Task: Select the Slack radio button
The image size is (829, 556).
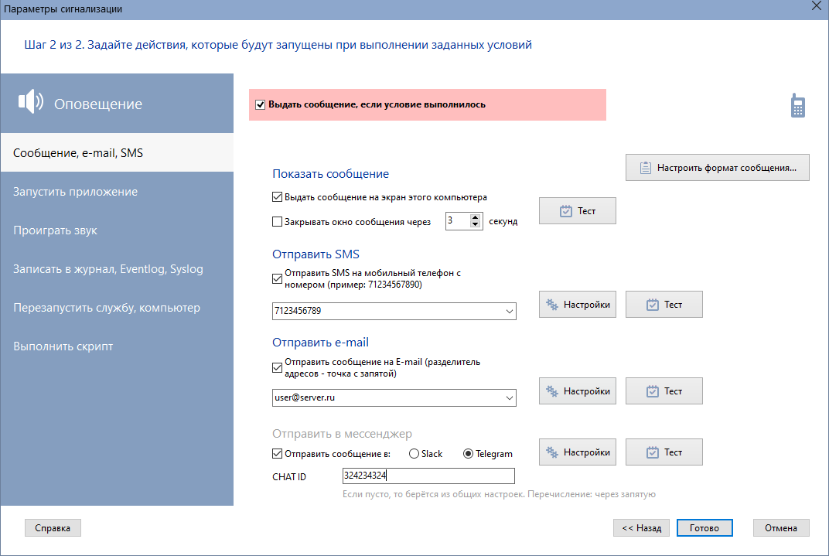Action: 414,454
